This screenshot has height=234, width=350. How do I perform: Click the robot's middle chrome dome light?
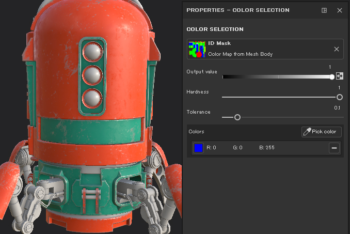[92, 74]
